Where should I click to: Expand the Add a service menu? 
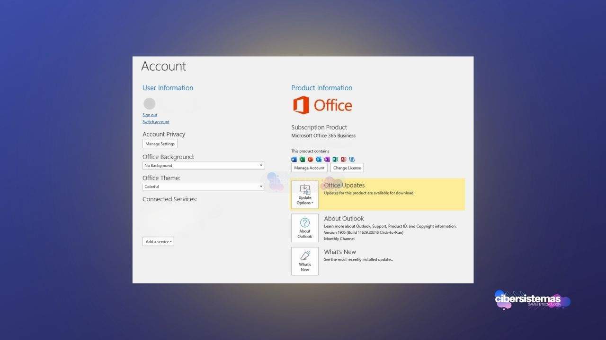[x=158, y=241]
